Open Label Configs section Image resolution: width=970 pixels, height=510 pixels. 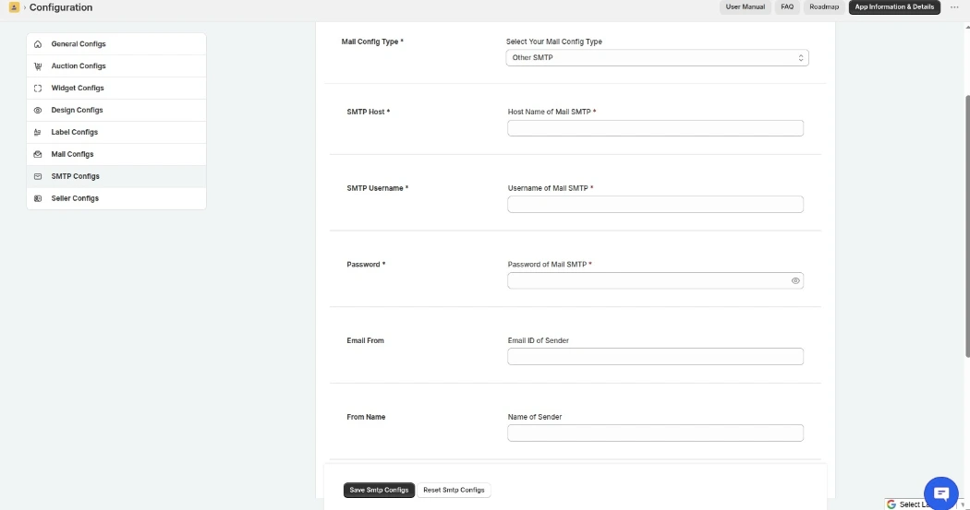tap(116, 132)
